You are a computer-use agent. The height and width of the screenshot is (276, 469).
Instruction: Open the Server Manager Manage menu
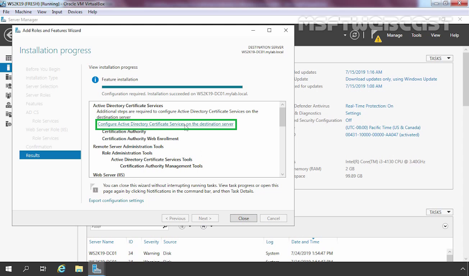[x=394, y=35]
